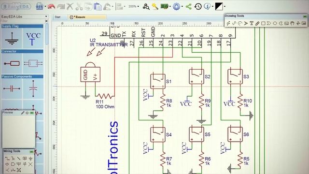Open the 200% zoom dropdown
Viewport: 309px width, 174px height.
tap(134, 6)
